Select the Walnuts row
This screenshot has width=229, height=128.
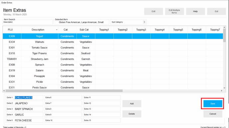(x=113, y=42)
